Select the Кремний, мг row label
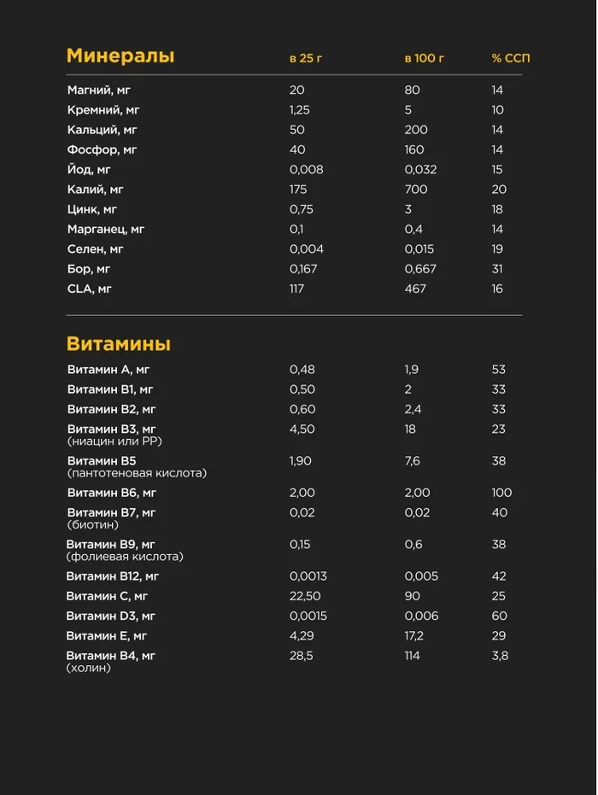This screenshot has width=598, height=795. (104, 110)
